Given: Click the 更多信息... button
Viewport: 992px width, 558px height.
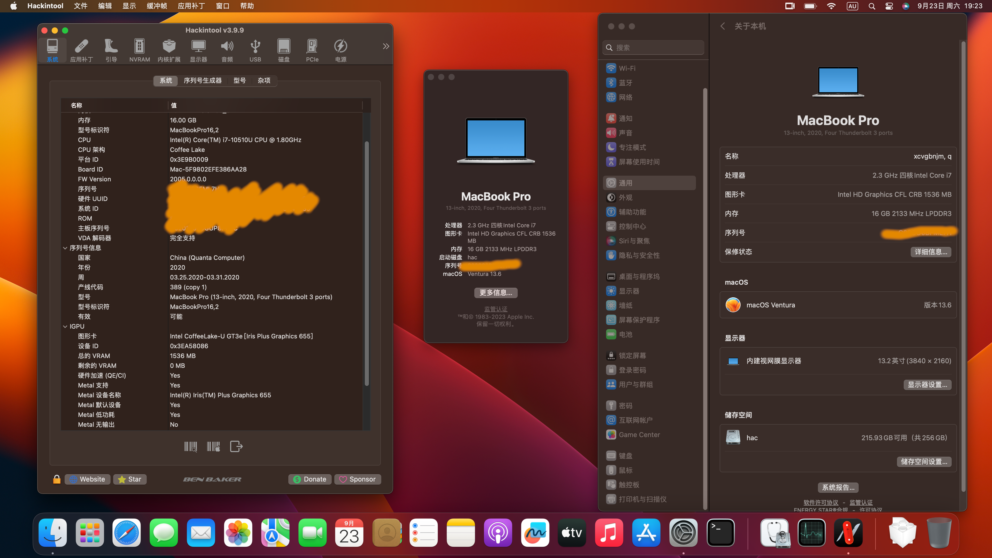Looking at the screenshot, I should [496, 293].
